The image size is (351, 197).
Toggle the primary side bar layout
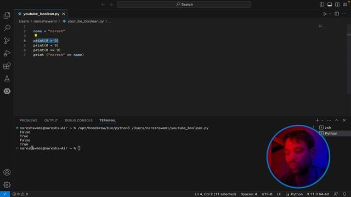tap(322, 4)
